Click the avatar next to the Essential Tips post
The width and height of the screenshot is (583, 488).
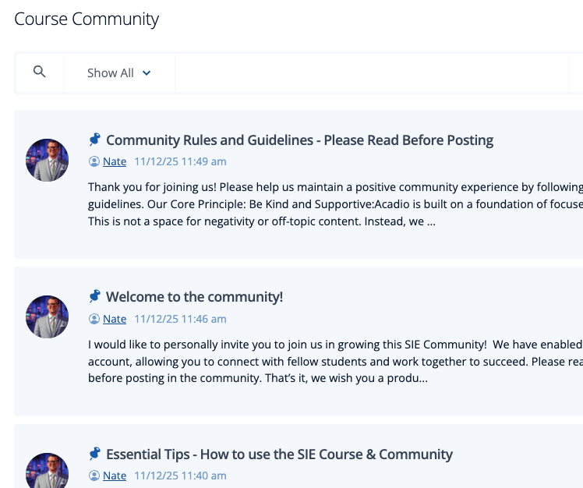tap(48, 472)
